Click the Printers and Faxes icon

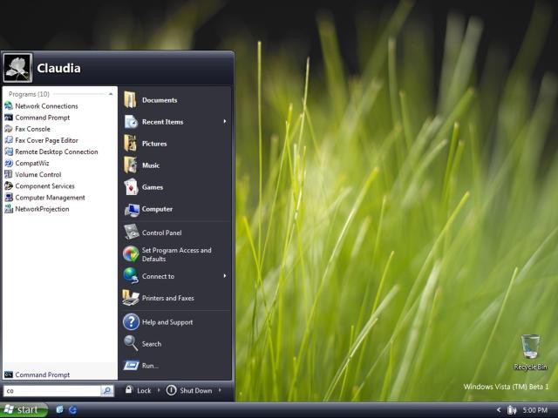tap(131, 298)
